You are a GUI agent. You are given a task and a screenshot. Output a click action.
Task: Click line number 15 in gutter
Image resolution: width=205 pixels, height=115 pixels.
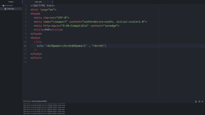click(x=25, y=62)
